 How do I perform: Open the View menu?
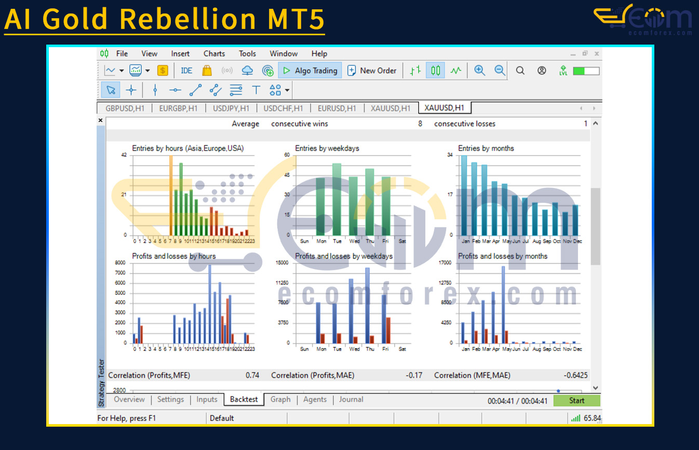click(x=149, y=53)
